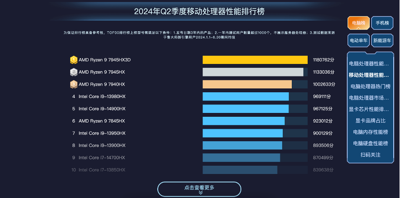Click the bar for Core i7-14700HX
The height and width of the screenshot is (198, 400).
point(241,158)
